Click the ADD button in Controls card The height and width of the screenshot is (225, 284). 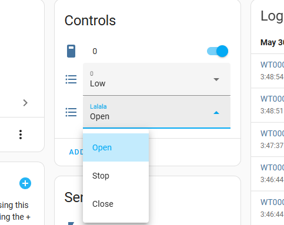pos(76,152)
